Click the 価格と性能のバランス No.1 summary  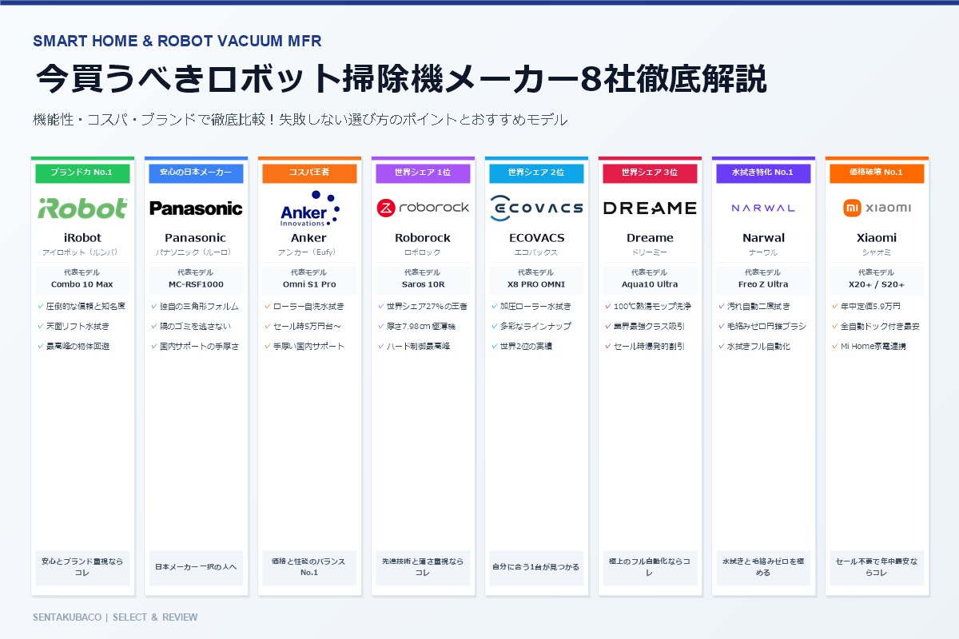point(309,567)
